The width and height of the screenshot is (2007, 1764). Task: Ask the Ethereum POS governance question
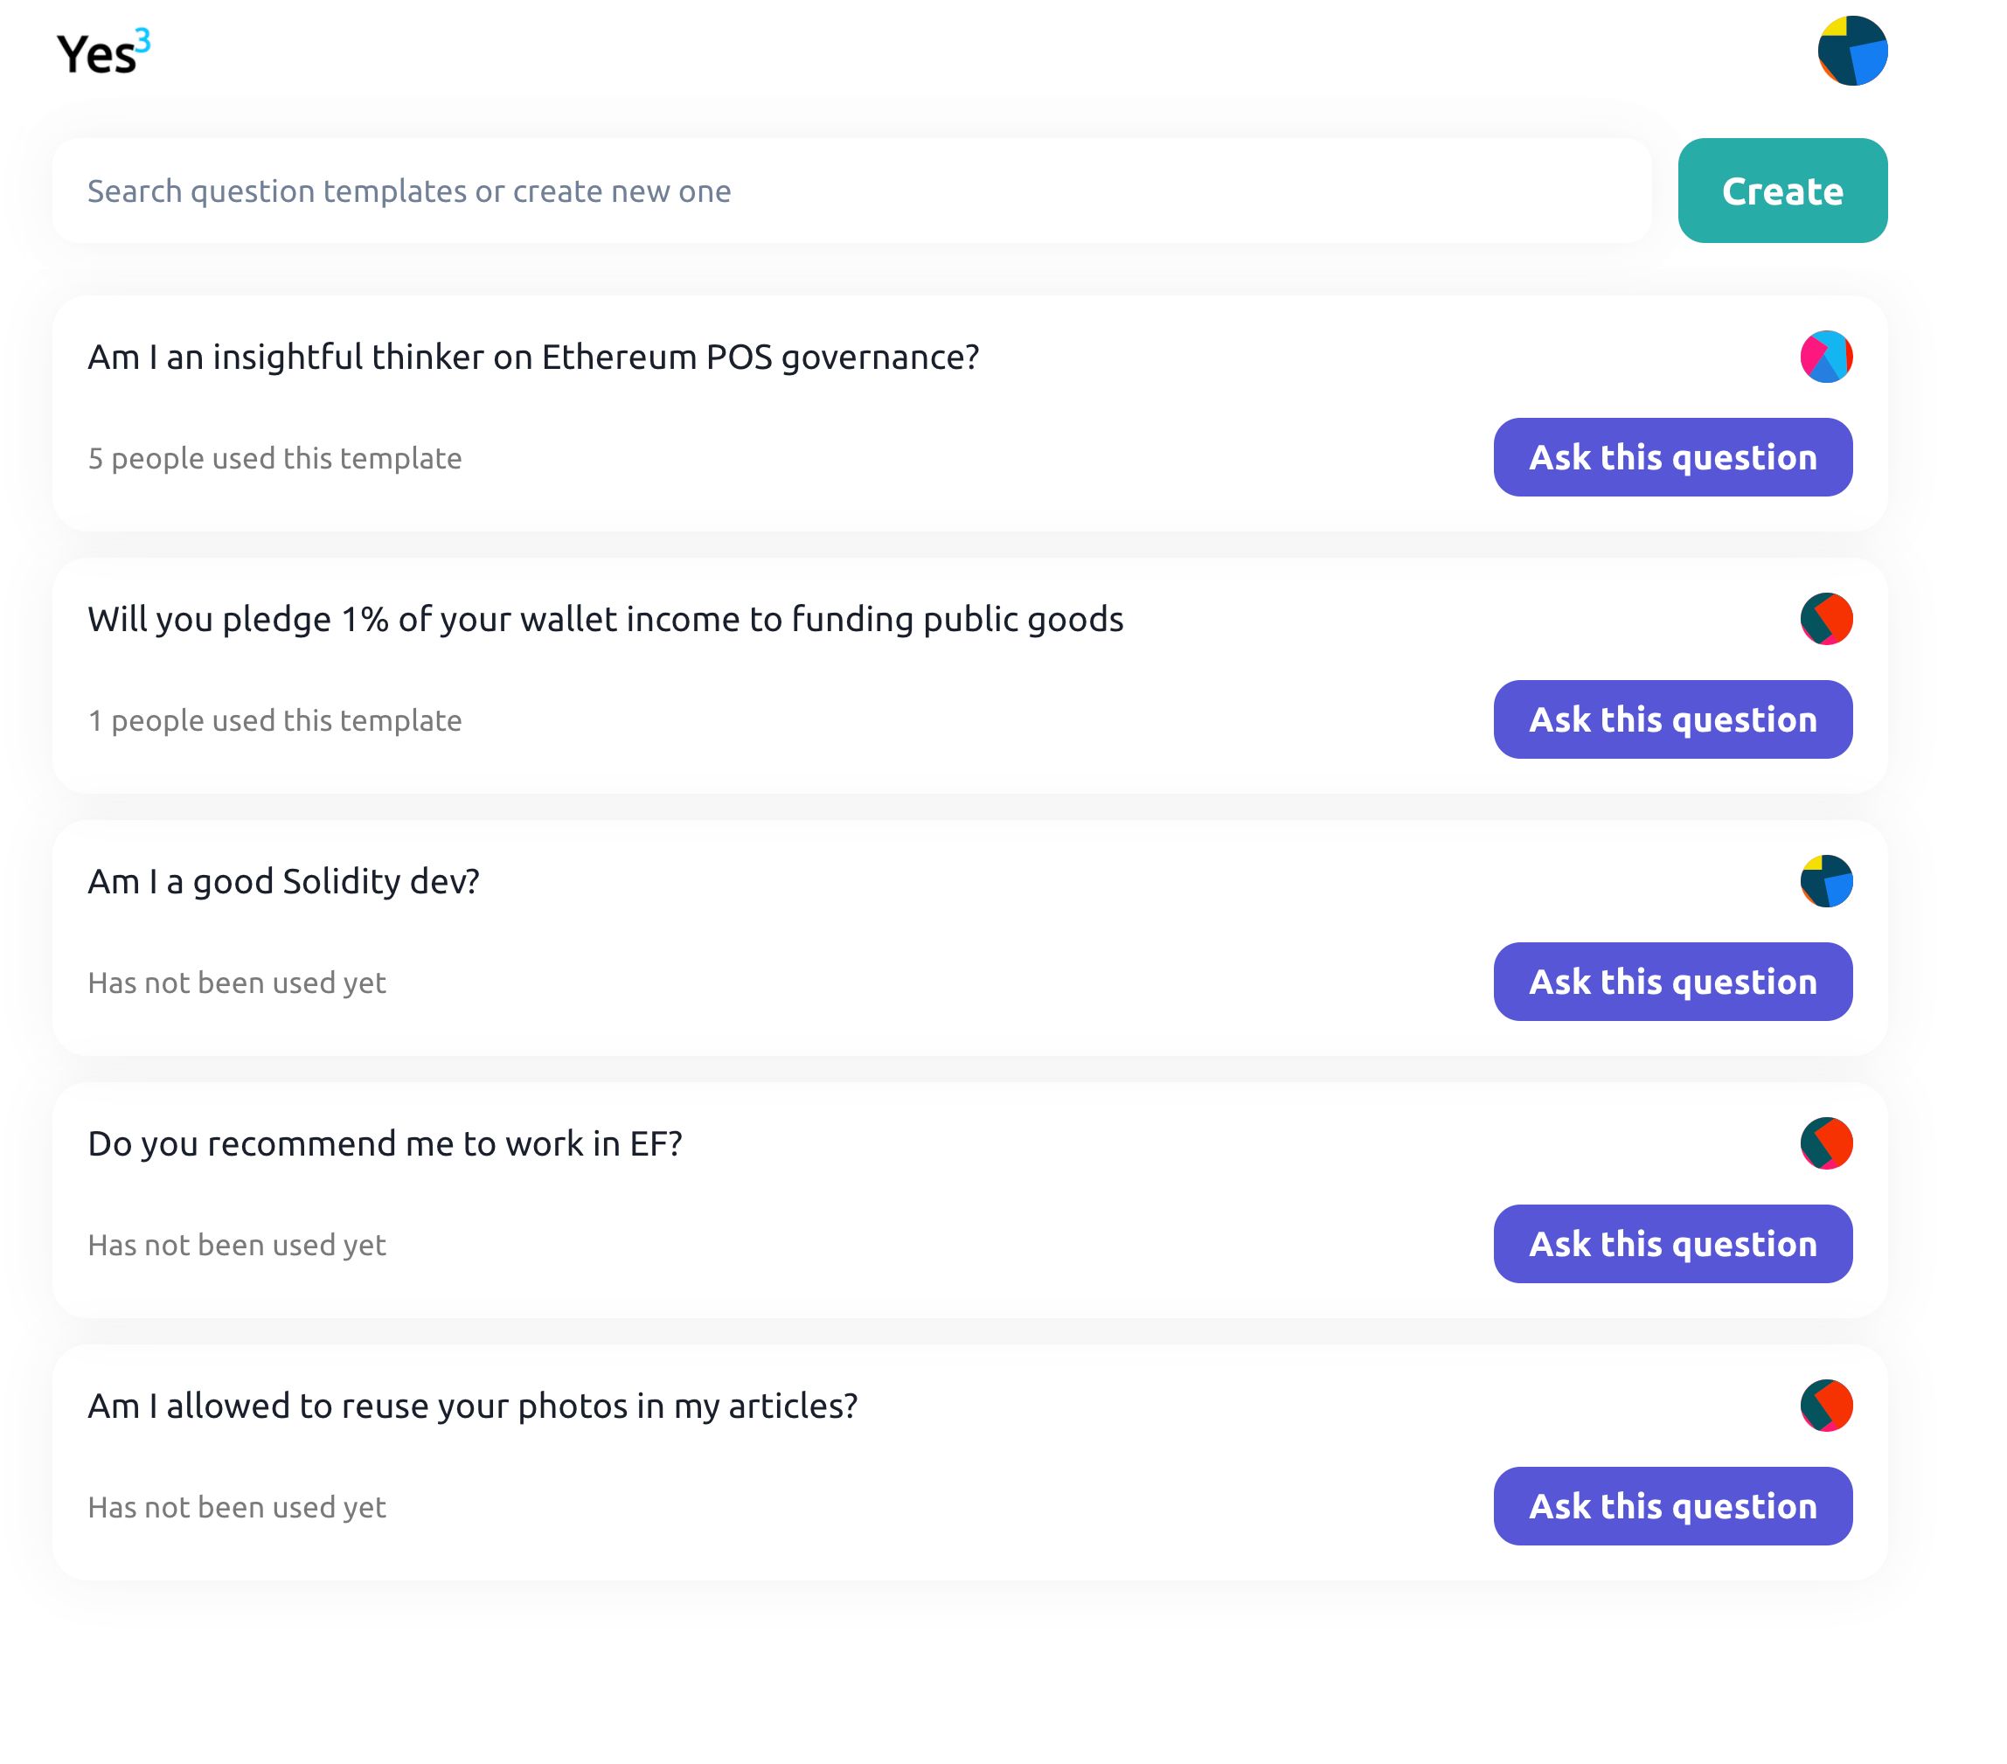pos(1672,455)
